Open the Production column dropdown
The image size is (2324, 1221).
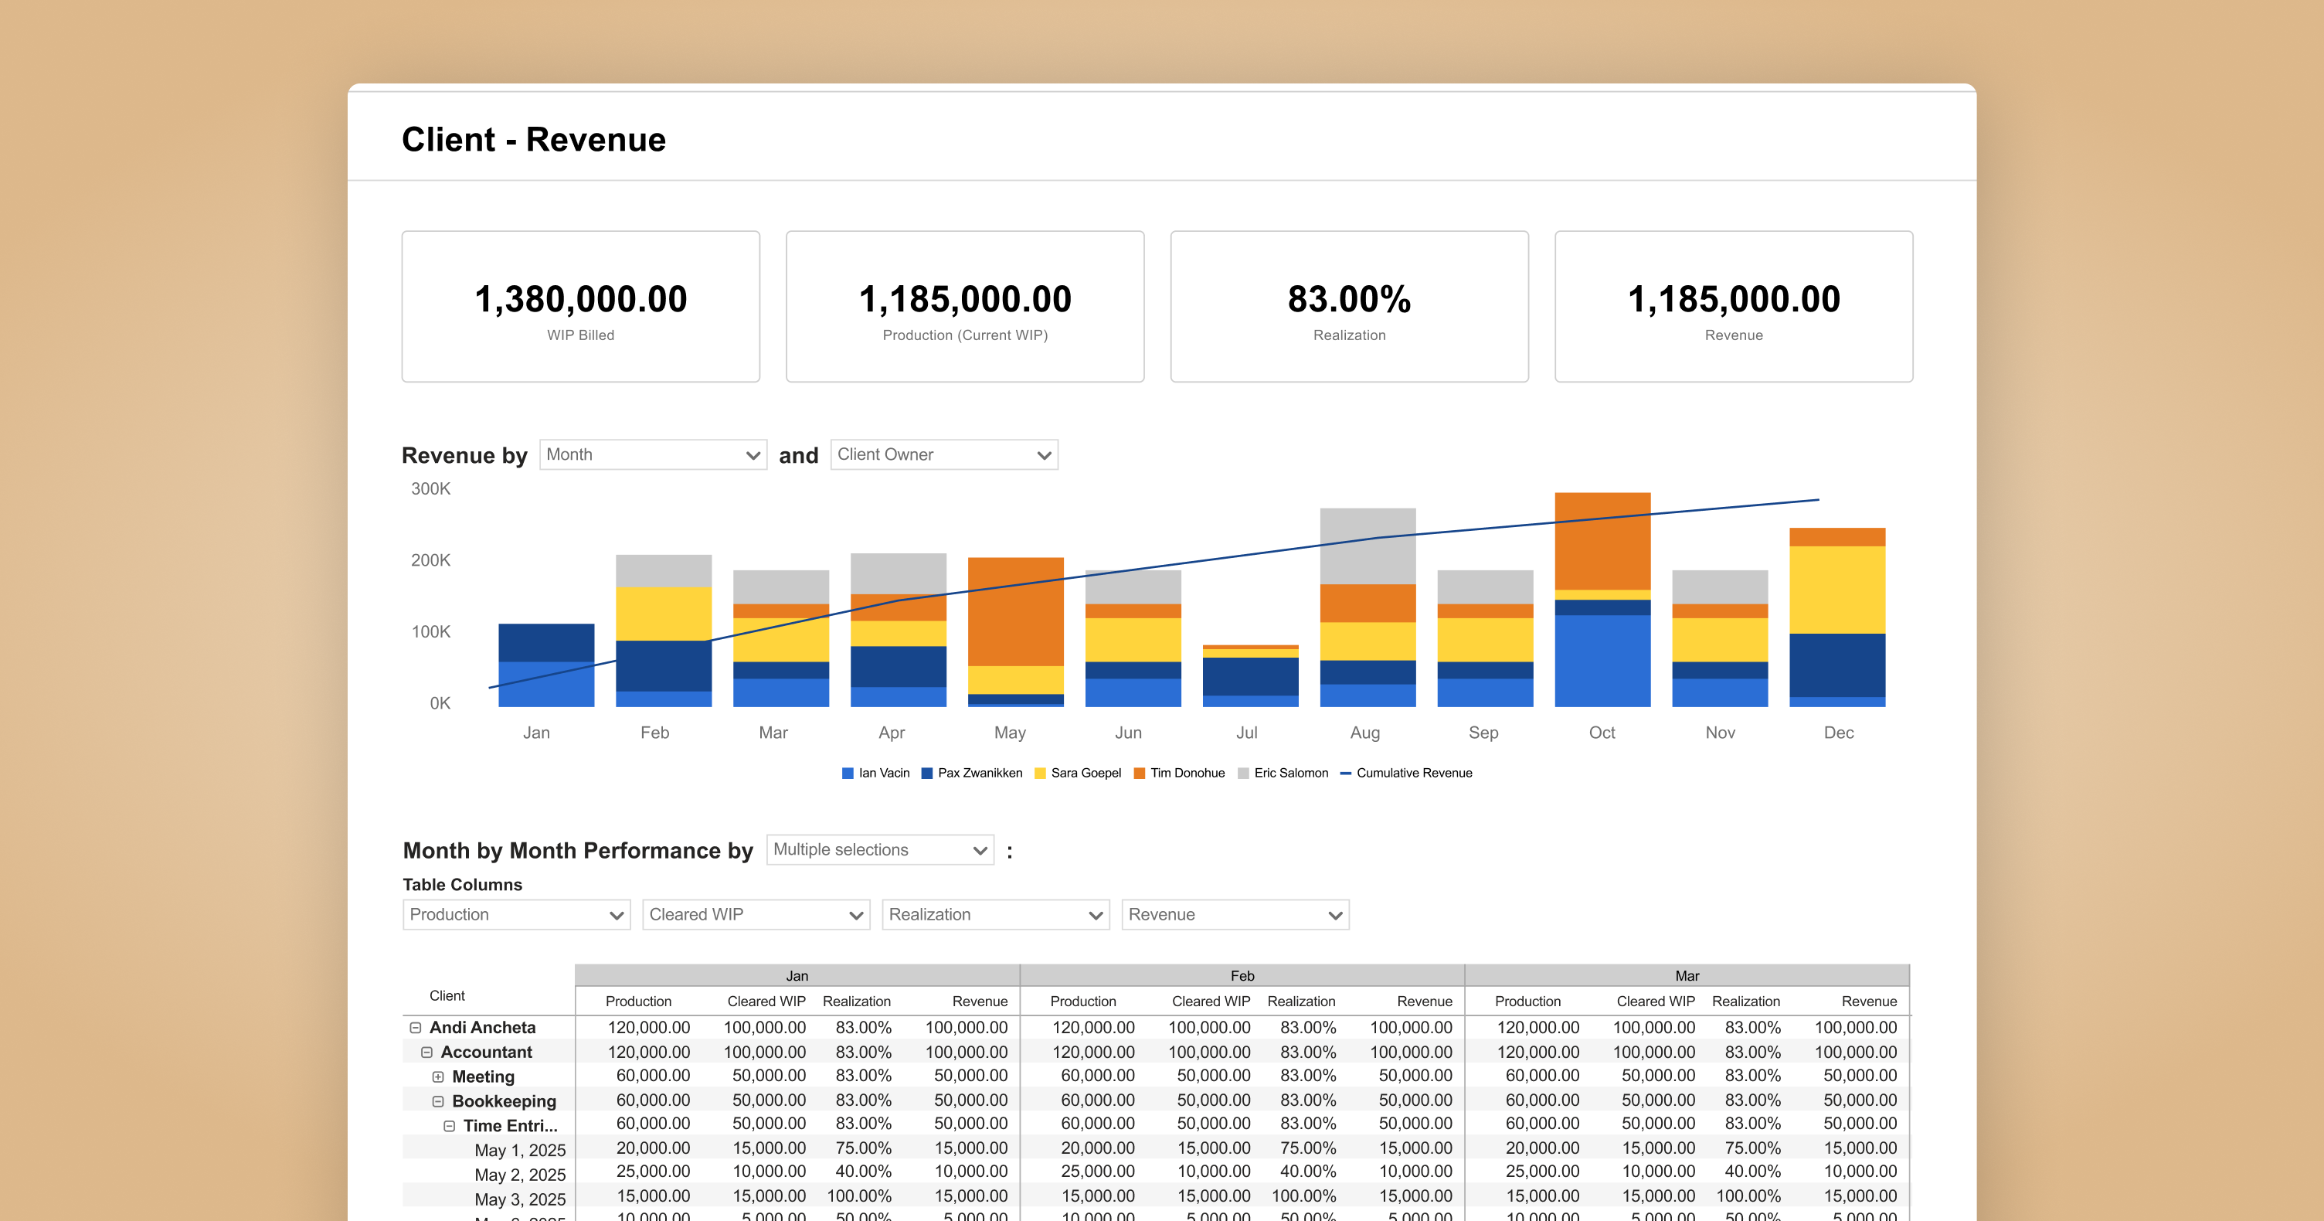[x=516, y=915]
